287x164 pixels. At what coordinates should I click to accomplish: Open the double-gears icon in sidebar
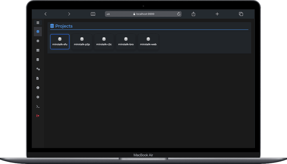tap(38, 69)
